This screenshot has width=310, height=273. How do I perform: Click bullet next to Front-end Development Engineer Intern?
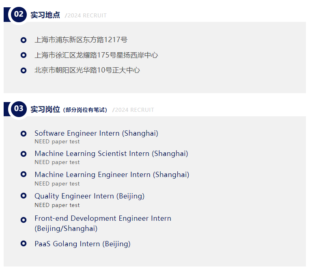point(24,220)
